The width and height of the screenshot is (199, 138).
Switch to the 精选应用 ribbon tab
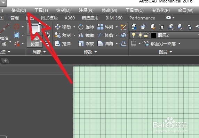(90, 18)
